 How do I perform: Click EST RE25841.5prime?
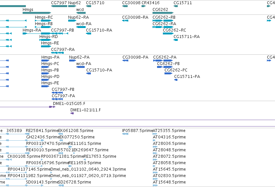(42, 131)
